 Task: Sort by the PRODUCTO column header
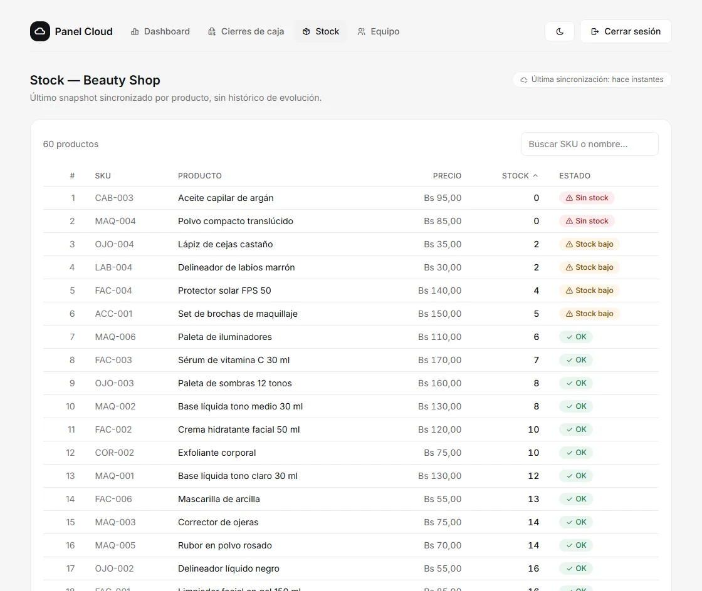200,176
